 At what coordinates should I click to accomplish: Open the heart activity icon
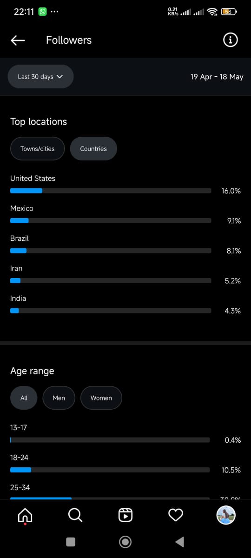(x=175, y=515)
